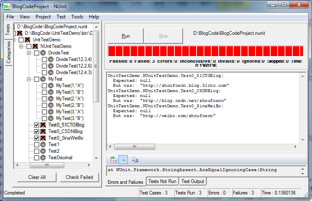Click gray status circle beside Test2

tap(43, 151)
